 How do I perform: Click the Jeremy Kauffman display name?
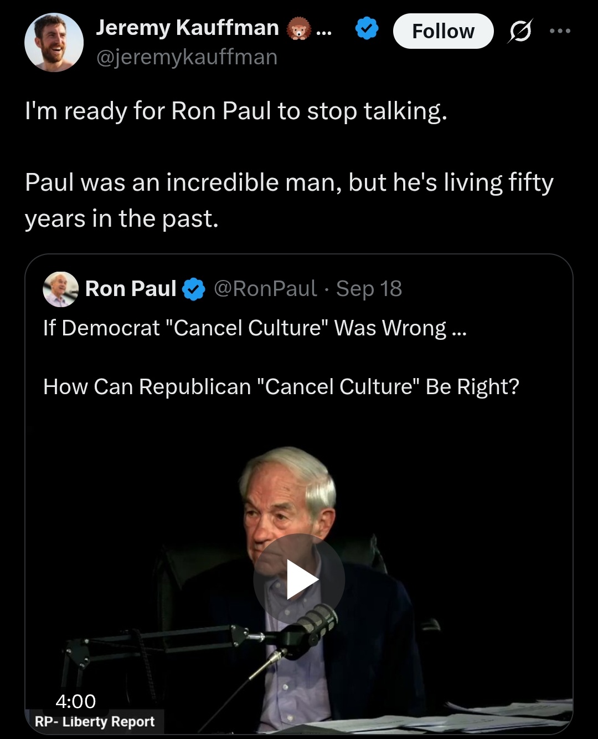pyautogui.click(x=187, y=28)
